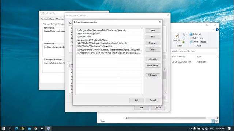
Task: Click OK in the Environment Variables window
Action: [x=141, y=108]
